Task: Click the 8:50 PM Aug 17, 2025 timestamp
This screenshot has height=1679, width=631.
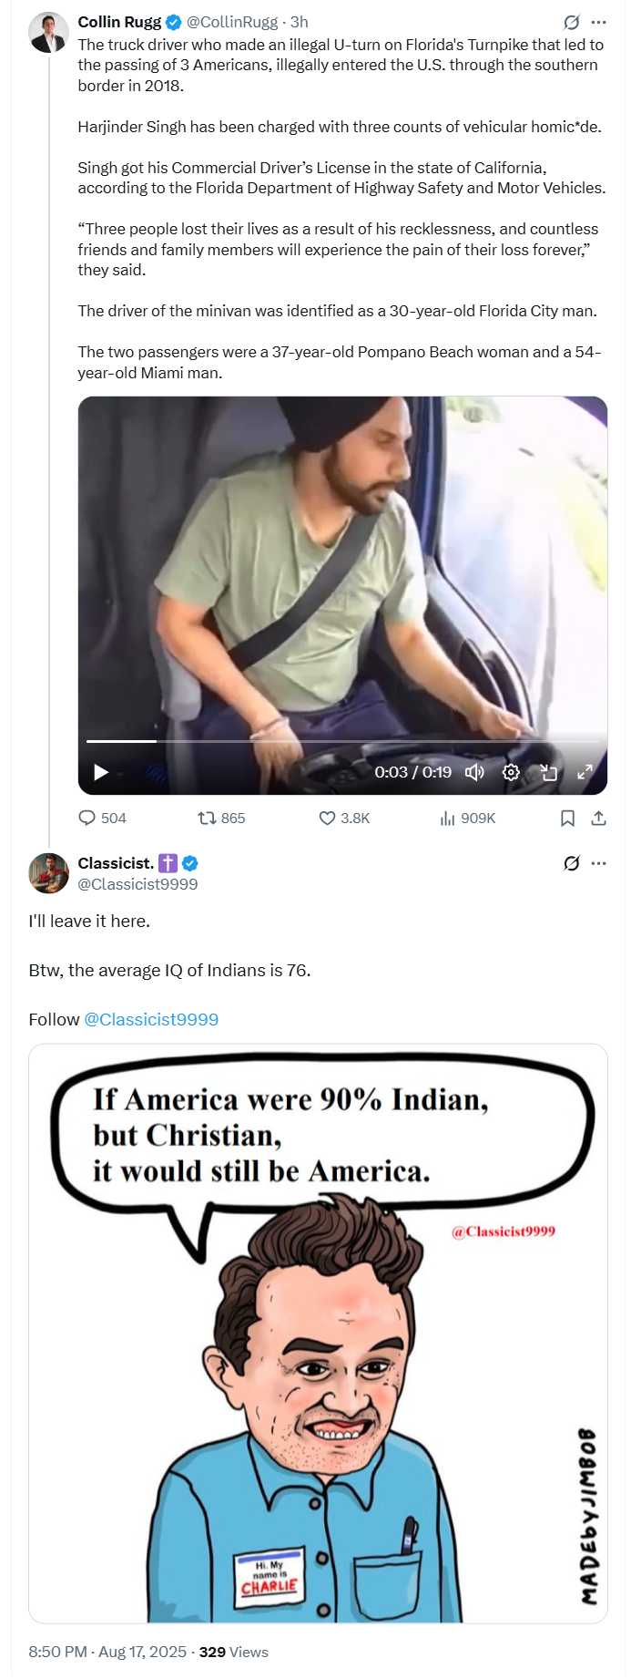Action: tap(107, 1652)
